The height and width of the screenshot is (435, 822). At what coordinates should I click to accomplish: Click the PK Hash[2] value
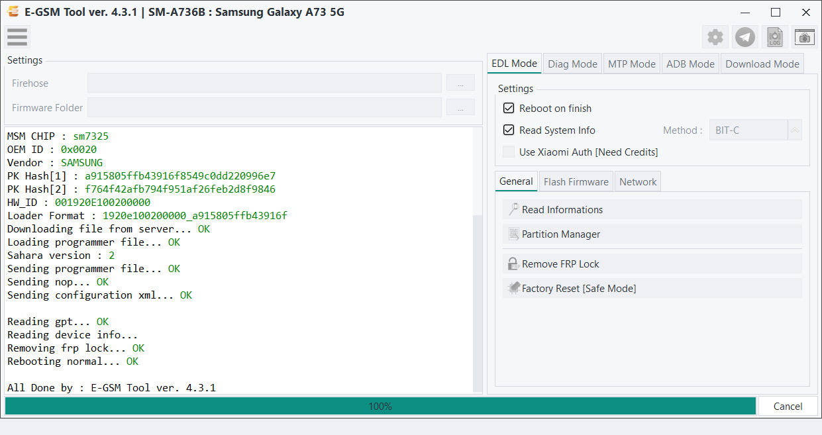[x=180, y=189]
